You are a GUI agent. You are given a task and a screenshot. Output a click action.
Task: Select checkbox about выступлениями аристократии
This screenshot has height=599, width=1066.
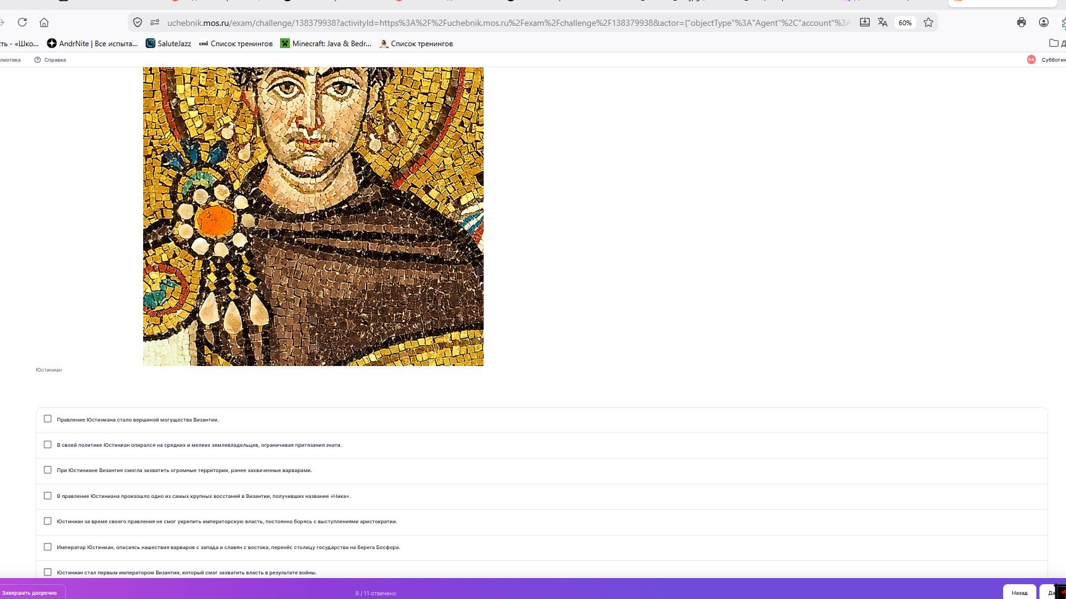coord(48,521)
